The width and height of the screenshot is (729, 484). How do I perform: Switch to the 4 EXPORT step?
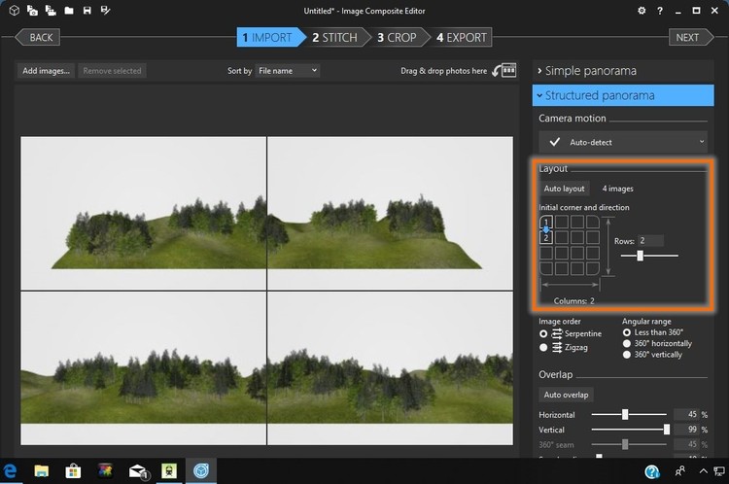pos(461,38)
